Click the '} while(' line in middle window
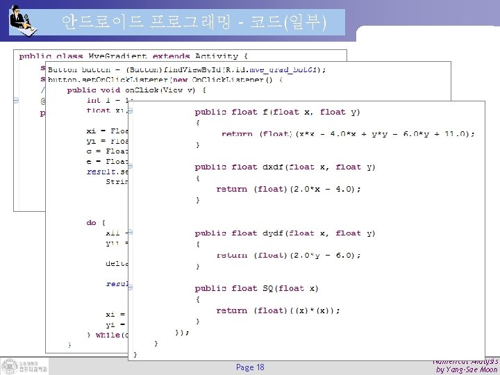The width and height of the screenshot is (500, 375). point(108,335)
